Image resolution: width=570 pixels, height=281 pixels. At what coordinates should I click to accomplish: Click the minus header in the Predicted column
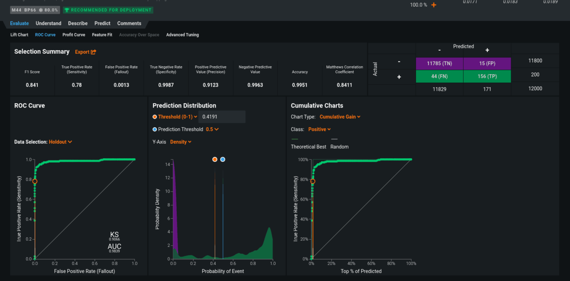440,50
